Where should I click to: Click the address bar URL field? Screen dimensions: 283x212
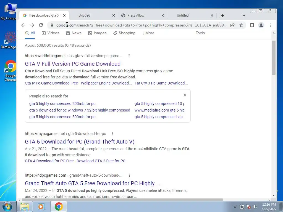[x=141, y=25]
